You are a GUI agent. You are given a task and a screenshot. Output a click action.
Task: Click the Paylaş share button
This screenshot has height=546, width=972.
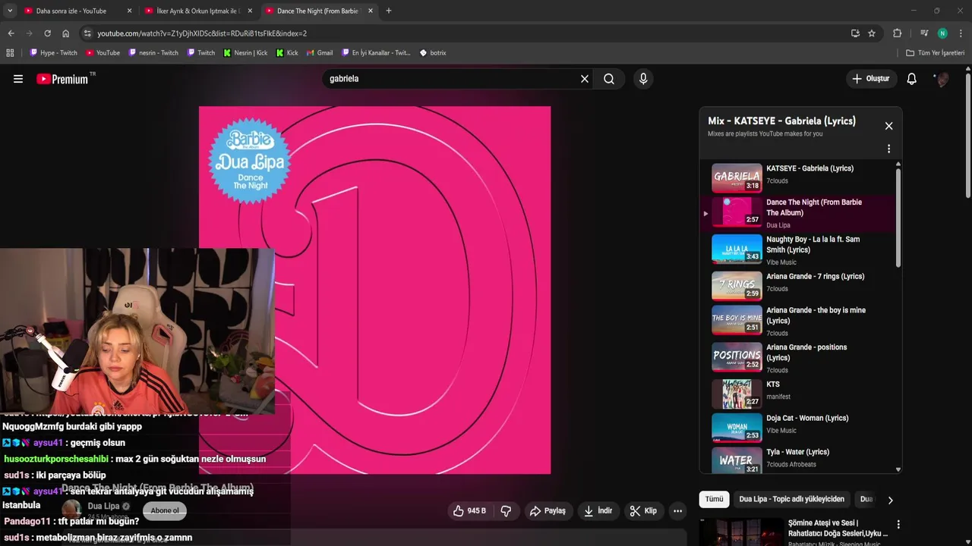coord(548,511)
